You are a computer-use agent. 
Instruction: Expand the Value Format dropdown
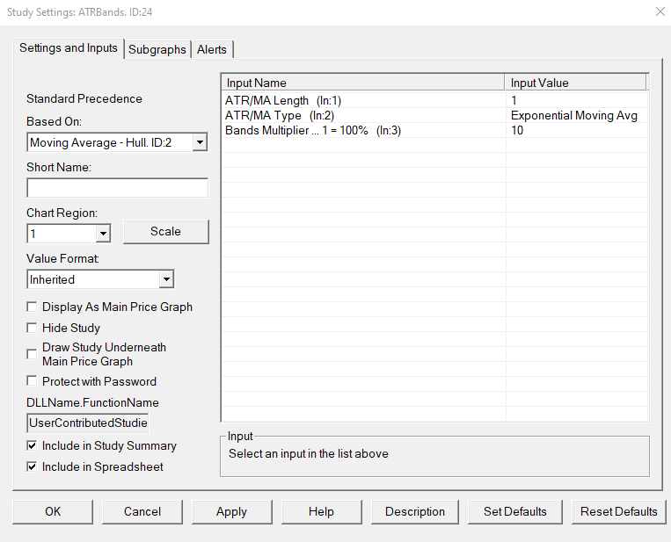coord(166,279)
